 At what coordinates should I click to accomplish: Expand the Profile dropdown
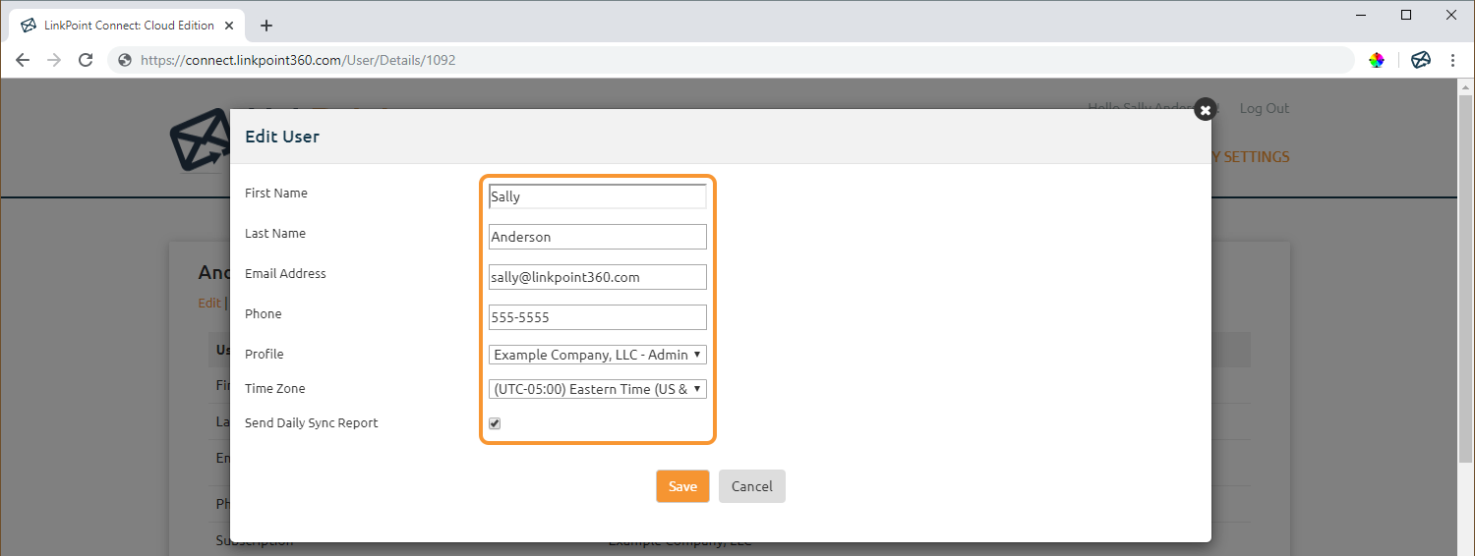click(x=597, y=355)
